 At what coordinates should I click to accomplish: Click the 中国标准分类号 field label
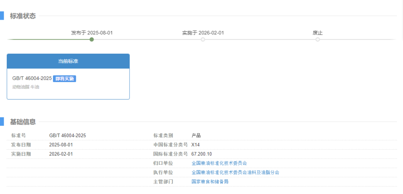tap(171, 145)
